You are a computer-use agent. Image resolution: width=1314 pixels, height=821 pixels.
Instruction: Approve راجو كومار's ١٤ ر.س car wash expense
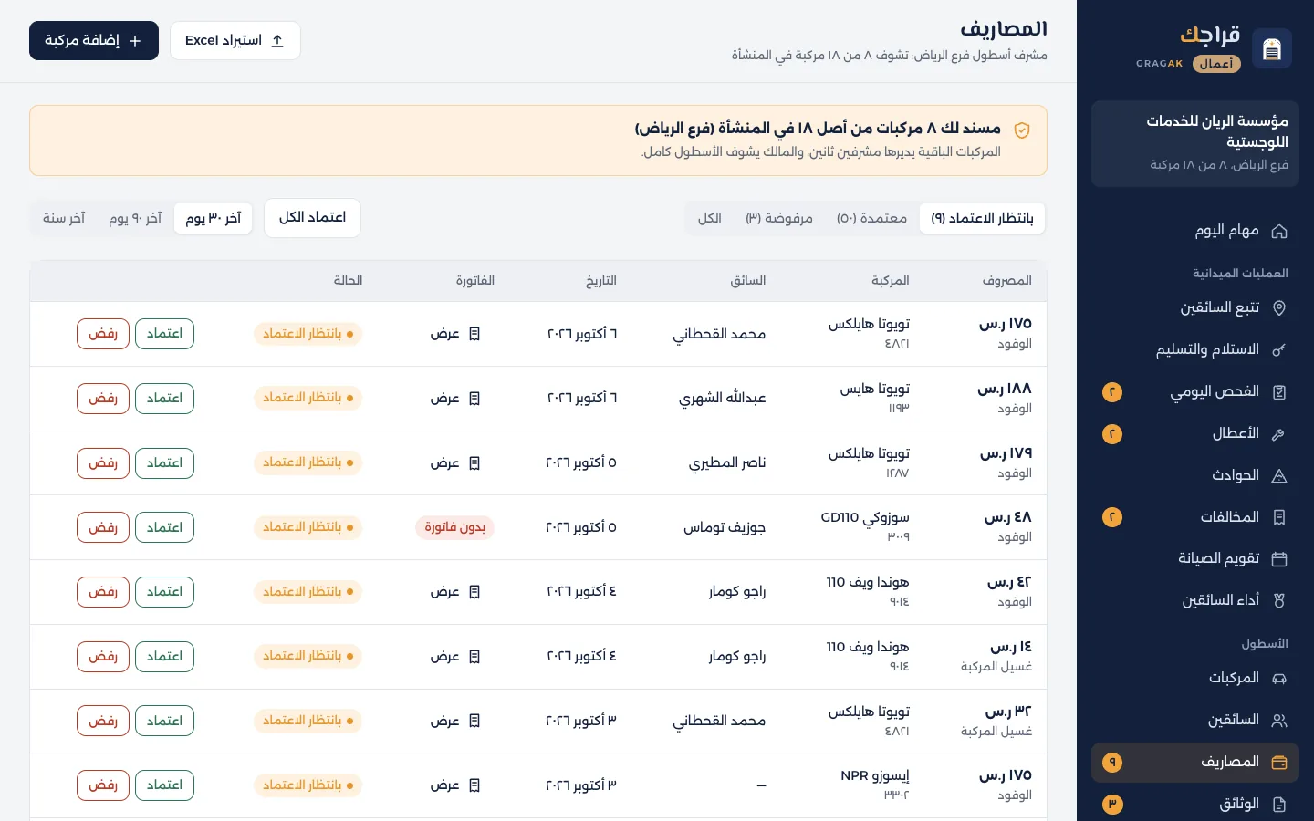[164, 657]
